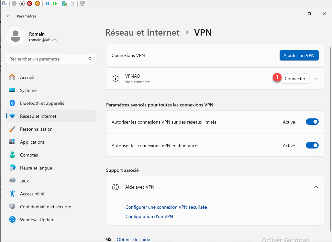Screen dimensions: 332x242
Task: Open Bluetooth et appareils settings
Action: click(x=42, y=103)
